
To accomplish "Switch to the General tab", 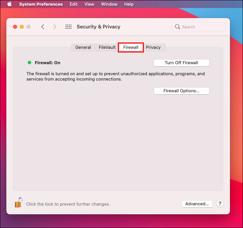I will click(83, 47).
